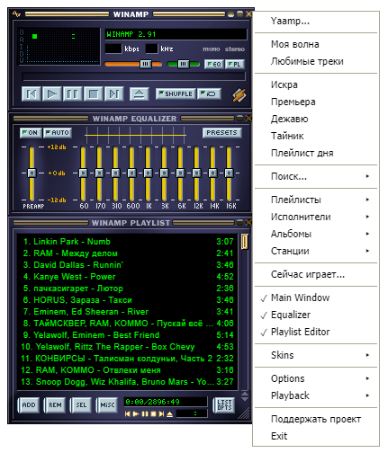The height and width of the screenshot is (453, 388).
Task: Toggle Repeat mode button
Action: tap(209, 93)
